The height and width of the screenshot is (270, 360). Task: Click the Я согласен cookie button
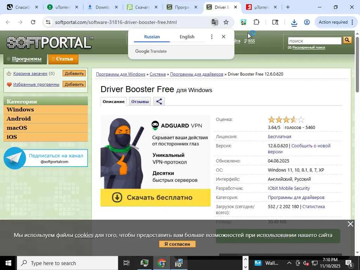pyautogui.click(x=177, y=244)
